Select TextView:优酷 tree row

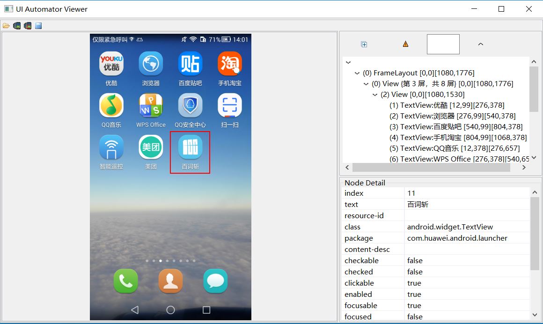[x=447, y=105]
